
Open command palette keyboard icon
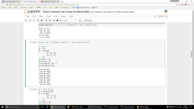[x=80, y=20]
